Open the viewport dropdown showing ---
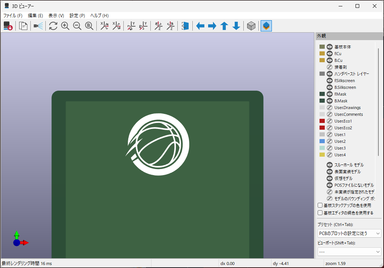384x268 pixels. (349, 252)
